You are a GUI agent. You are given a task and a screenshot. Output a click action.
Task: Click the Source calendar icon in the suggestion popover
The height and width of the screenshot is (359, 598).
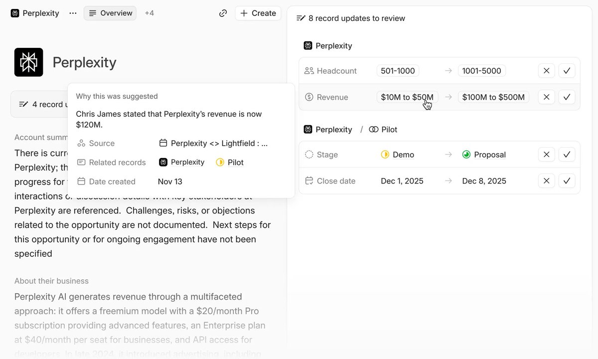(163, 143)
